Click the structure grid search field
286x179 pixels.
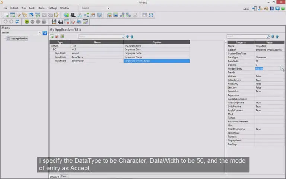tap(101, 36)
